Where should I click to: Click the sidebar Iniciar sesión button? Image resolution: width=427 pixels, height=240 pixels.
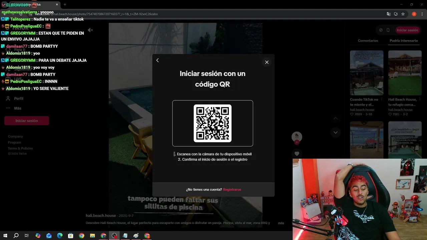coord(27,121)
